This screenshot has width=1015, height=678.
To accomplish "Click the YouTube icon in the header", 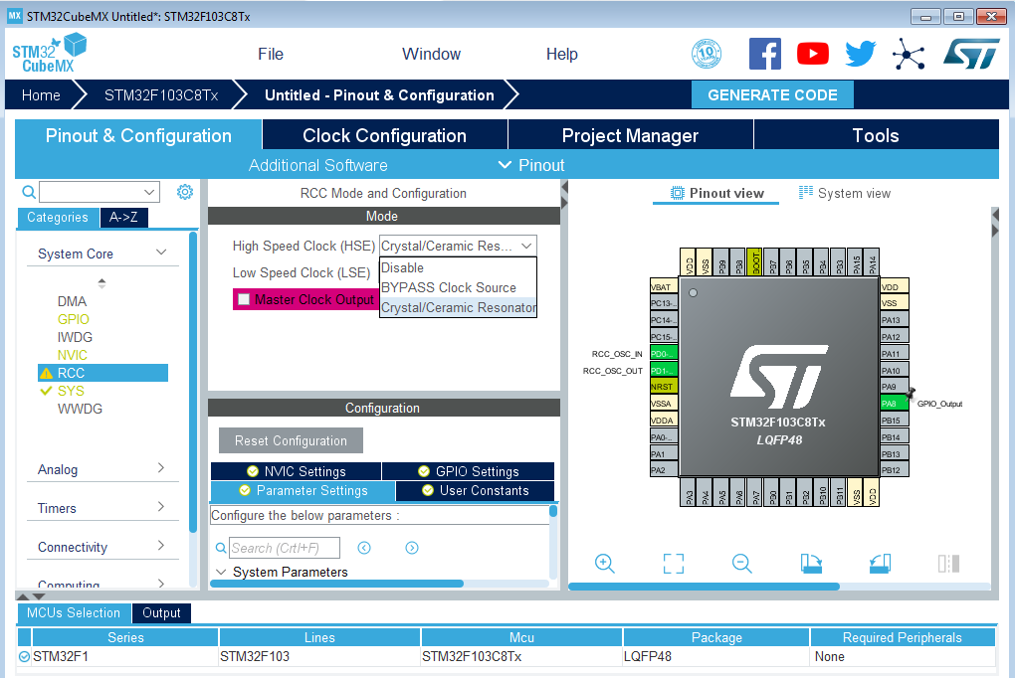I will (x=812, y=53).
